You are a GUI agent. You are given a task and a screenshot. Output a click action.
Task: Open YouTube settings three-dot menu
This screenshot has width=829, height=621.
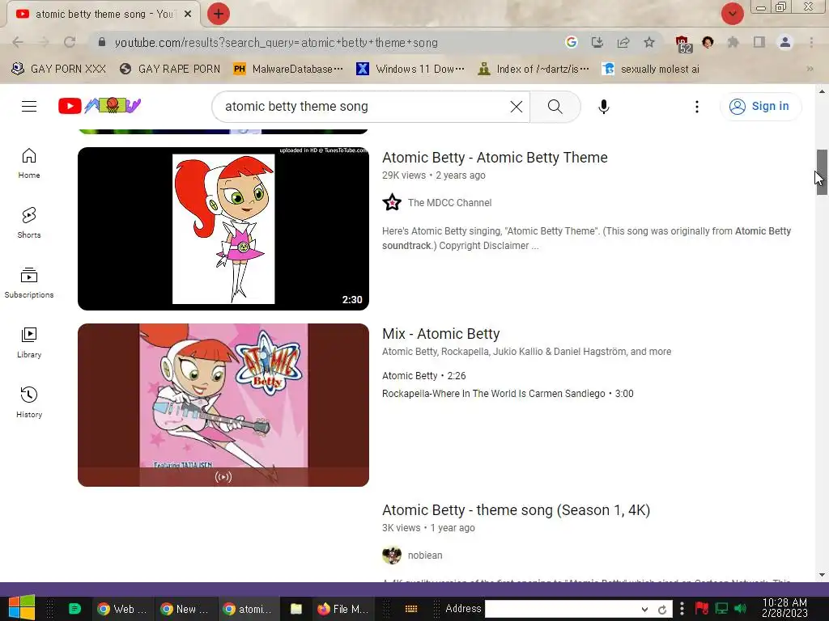[697, 107]
